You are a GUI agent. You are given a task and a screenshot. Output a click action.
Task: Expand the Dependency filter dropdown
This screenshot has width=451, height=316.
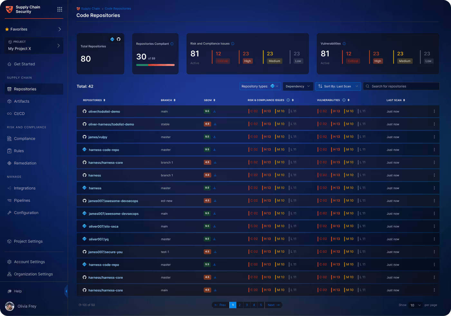point(298,86)
